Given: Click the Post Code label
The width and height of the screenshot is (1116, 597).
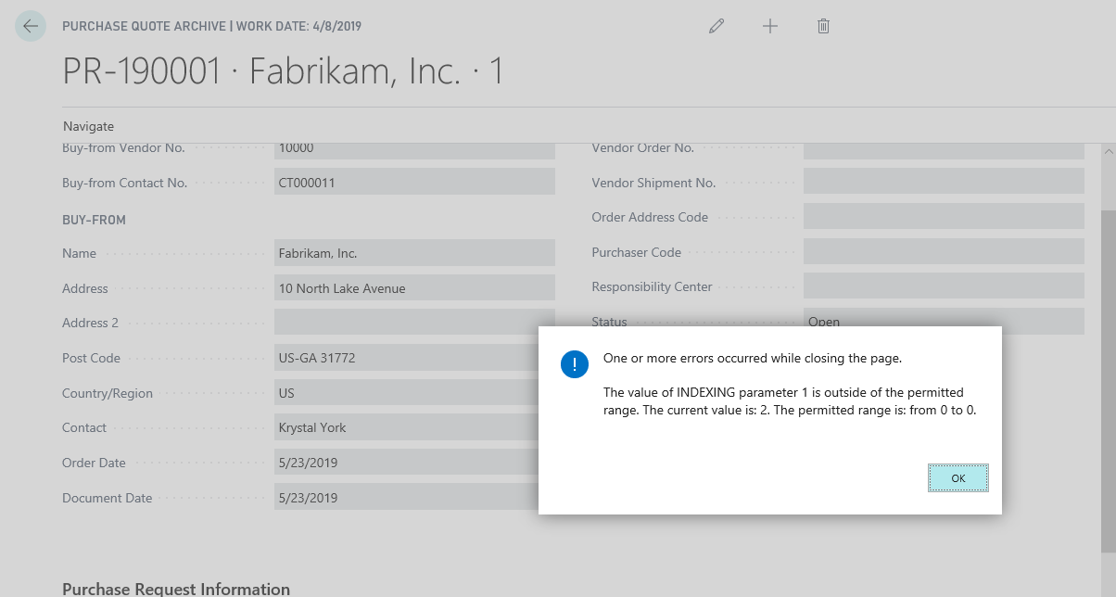Looking at the screenshot, I should tap(91, 358).
